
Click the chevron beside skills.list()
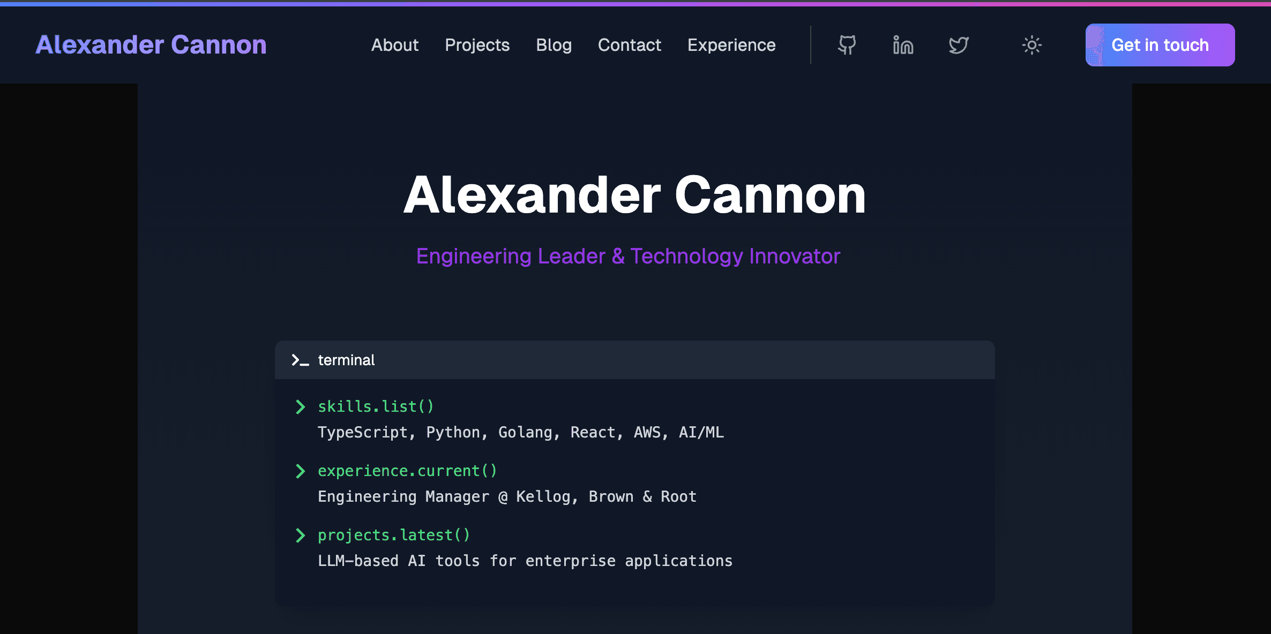[300, 407]
